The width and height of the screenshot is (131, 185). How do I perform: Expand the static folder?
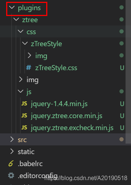(x=12, y=151)
